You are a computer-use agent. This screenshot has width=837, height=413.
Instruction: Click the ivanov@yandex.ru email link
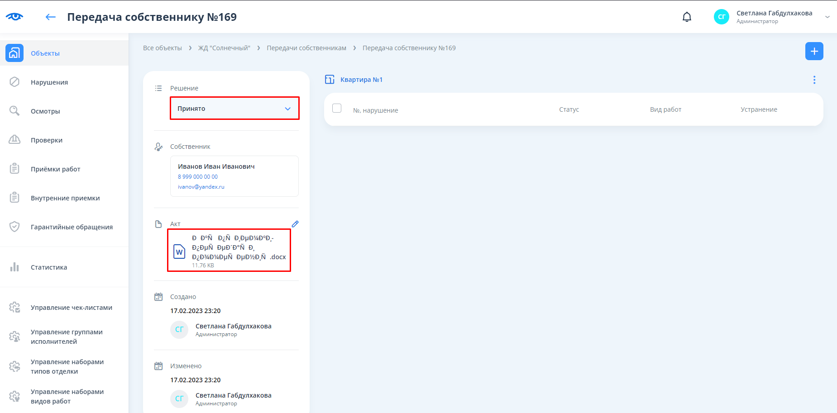(x=201, y=187)
